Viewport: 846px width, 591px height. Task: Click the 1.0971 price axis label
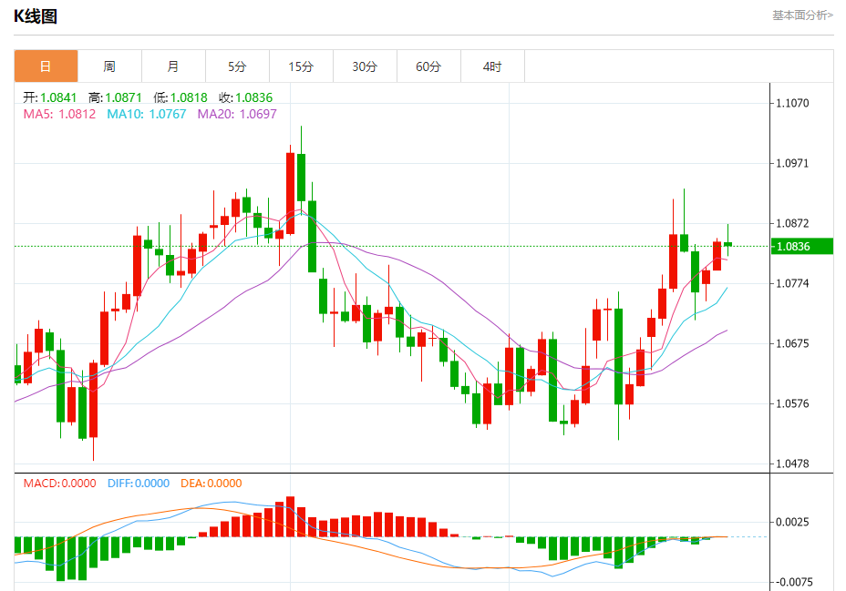click(x=792, y=163)
